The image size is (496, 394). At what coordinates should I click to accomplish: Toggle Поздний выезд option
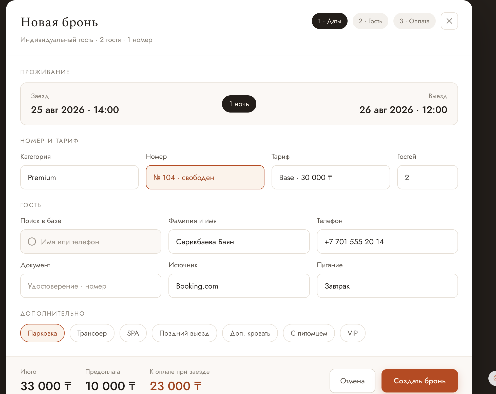pos(184,333)
